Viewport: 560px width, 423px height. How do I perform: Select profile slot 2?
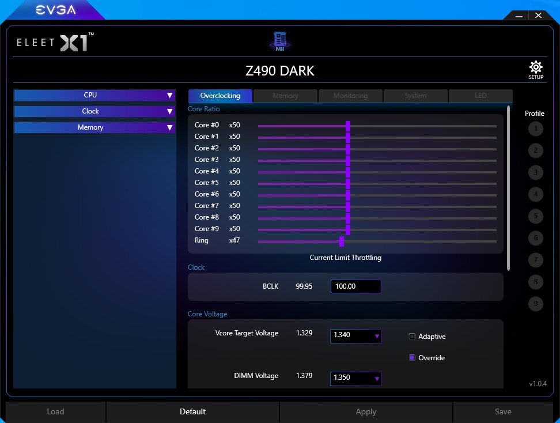tap(535, 150)
